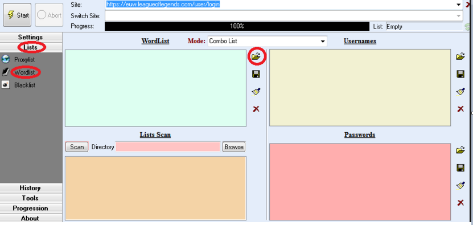The image size is (473, 225).
Task: Click inside the Usernames text area
Action: click(x=360, y=88)
